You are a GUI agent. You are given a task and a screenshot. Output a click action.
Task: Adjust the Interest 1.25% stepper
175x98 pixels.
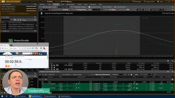click(x=129, y=75)
